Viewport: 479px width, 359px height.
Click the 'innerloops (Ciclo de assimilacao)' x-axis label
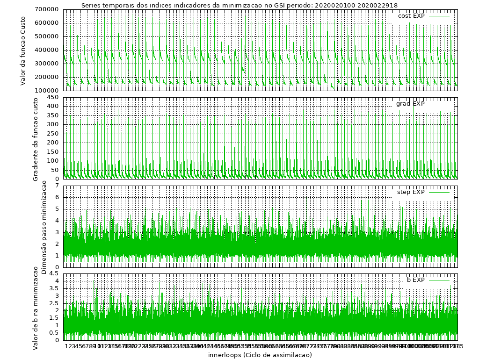260,355
